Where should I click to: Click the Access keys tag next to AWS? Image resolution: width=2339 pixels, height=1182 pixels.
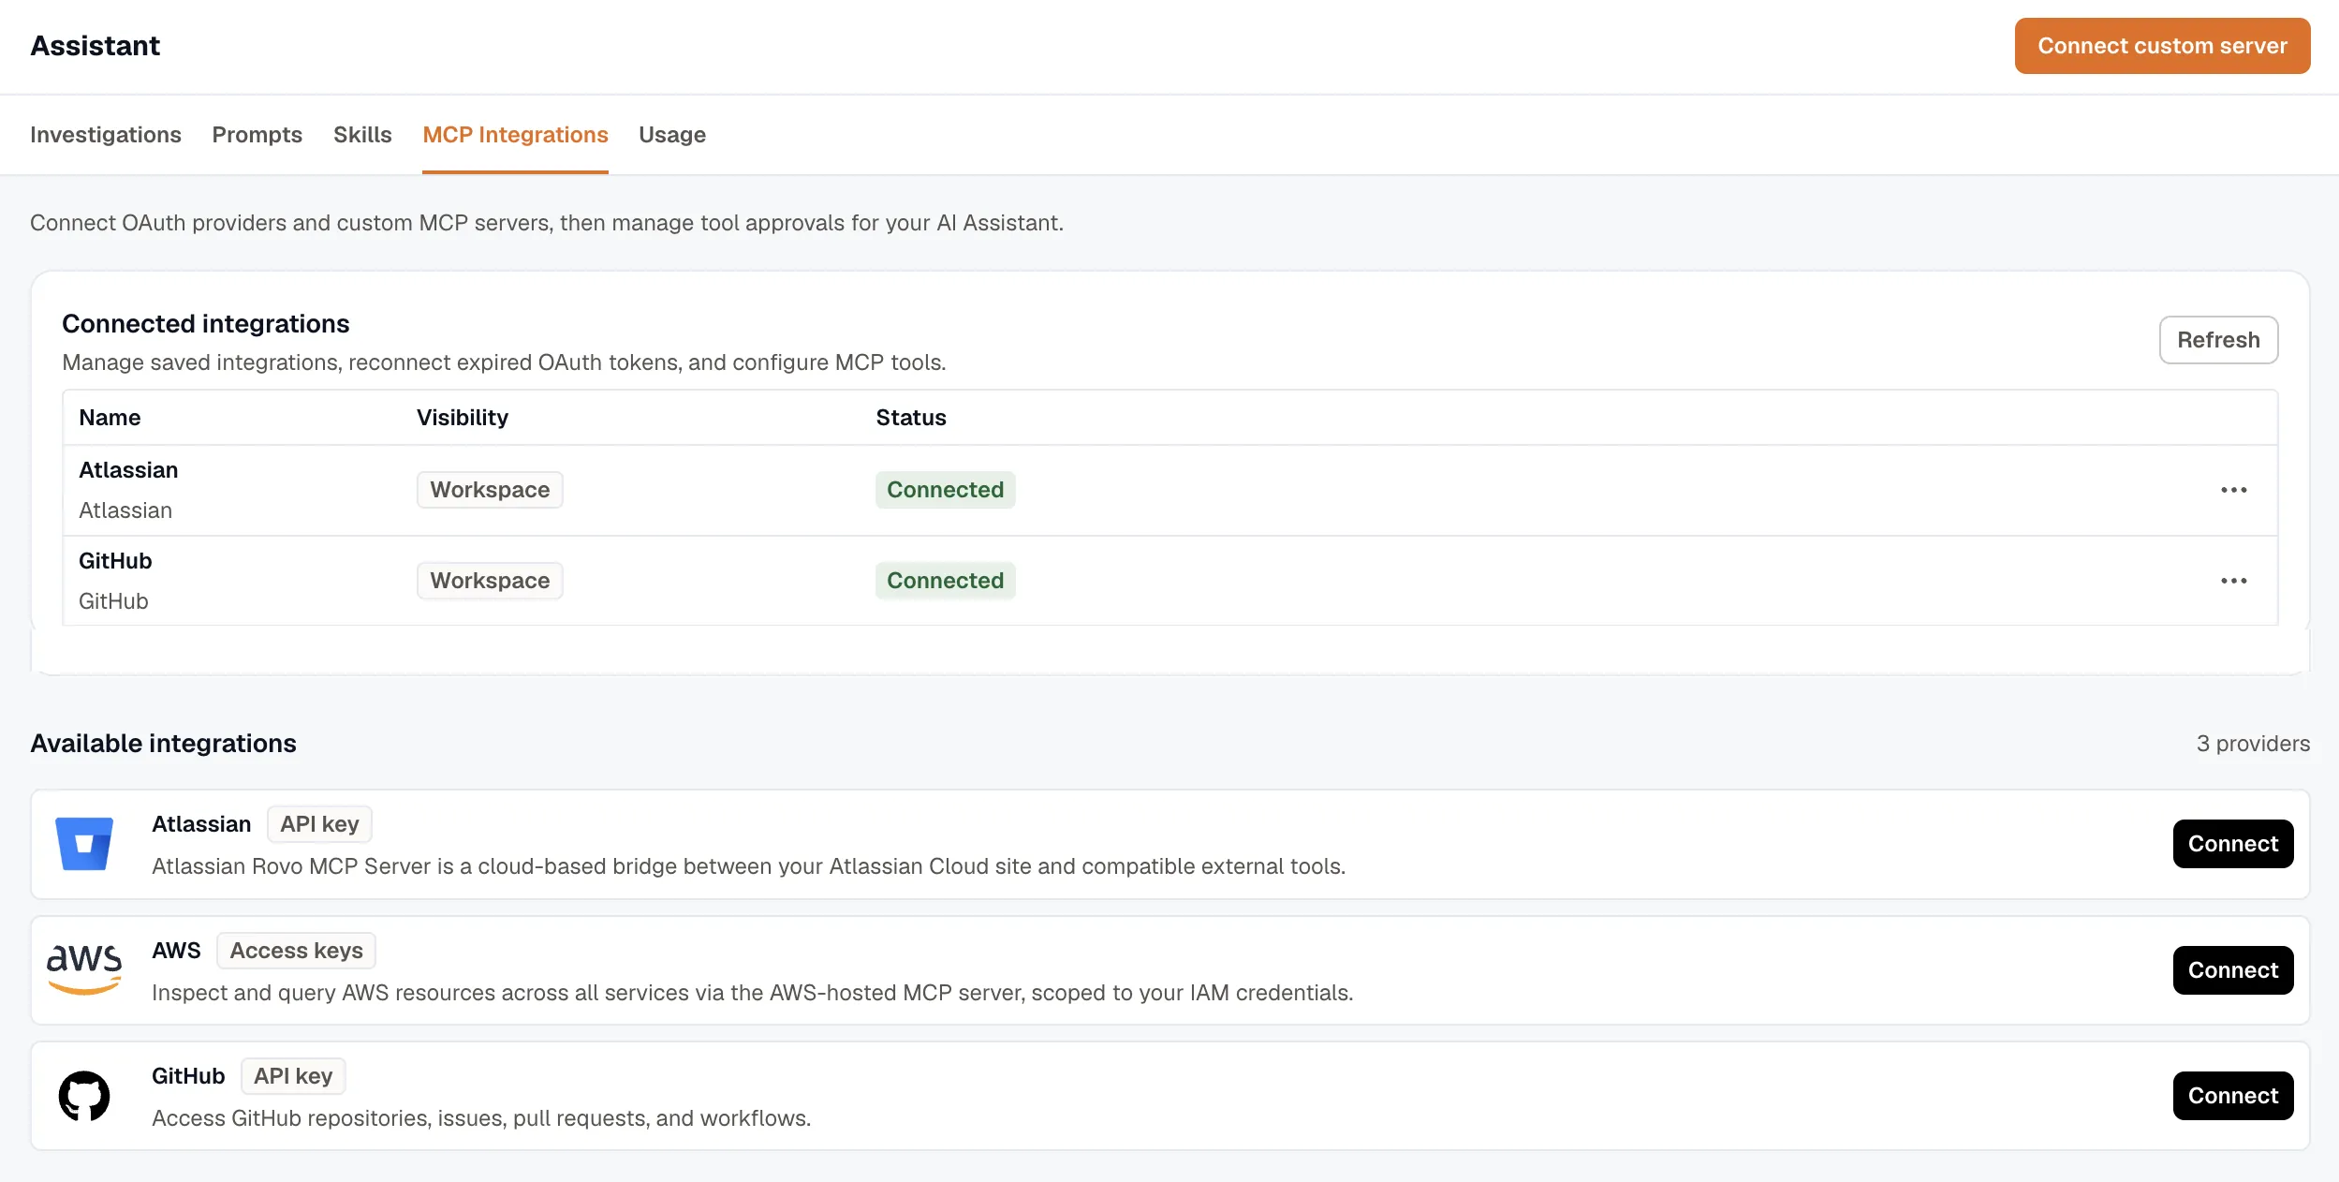(x=296, y=951)
